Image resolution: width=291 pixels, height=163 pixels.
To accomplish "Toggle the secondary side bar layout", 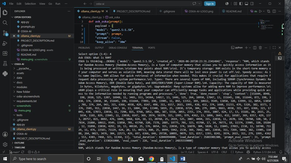I will click(x=252, y=4).
